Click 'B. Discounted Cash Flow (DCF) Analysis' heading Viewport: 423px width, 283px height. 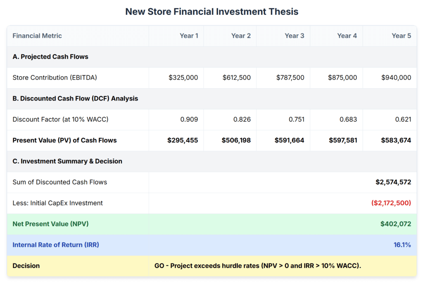pyautogui.click(x=75, y=98)
